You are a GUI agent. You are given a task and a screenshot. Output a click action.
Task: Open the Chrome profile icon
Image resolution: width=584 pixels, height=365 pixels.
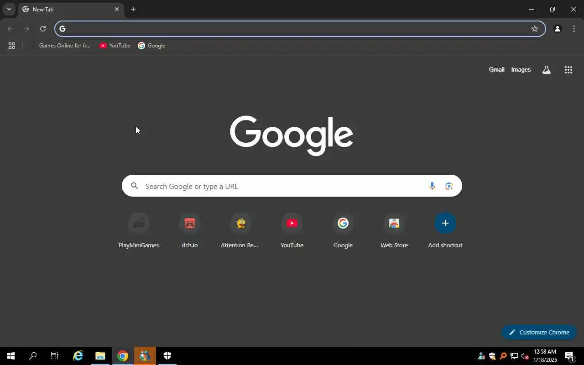click(x=557, y=29)
